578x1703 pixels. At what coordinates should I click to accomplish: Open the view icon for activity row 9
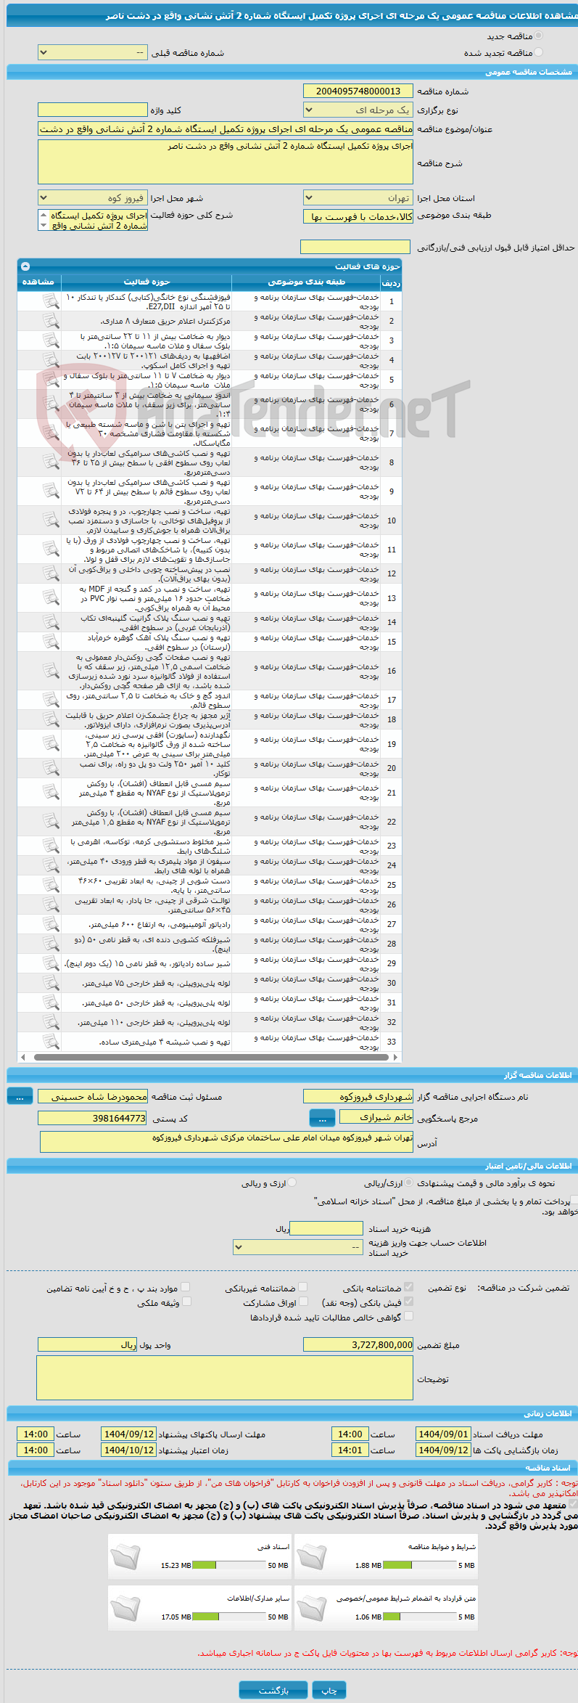pyautogui.click(x=50, y=491)
